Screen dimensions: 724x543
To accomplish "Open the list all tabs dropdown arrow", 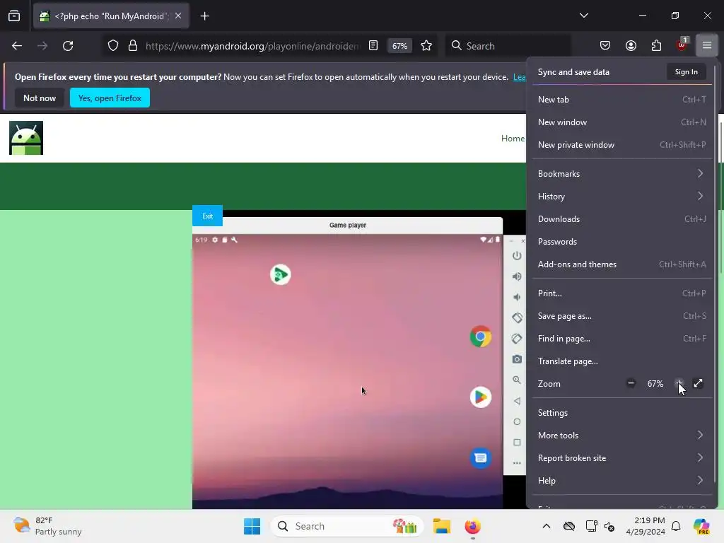I will (583, 16).
